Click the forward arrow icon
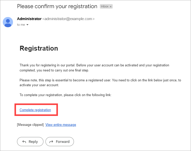The image size is (191, 151). 51,142
